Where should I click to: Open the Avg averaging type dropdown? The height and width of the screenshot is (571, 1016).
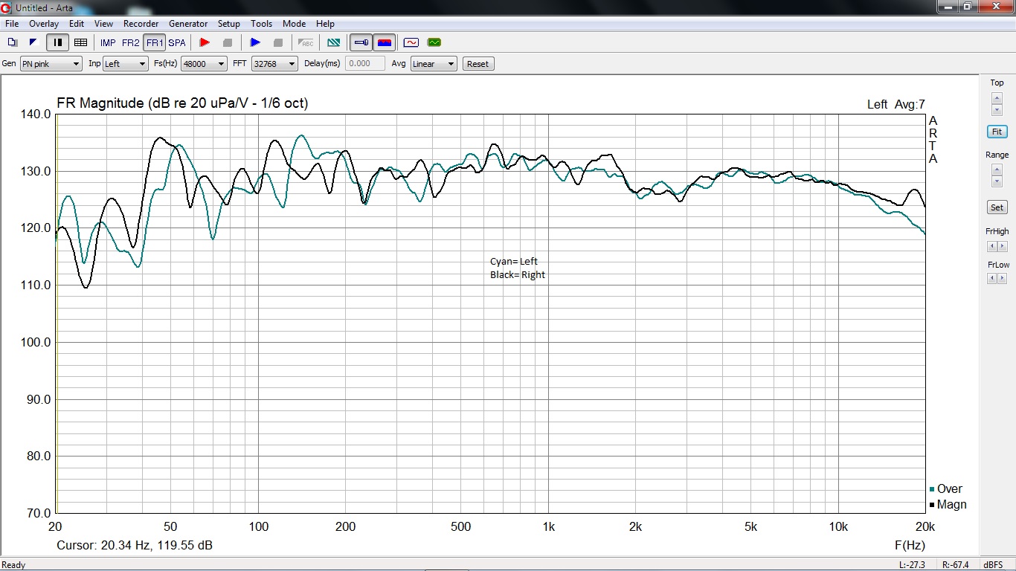coord(434,64)
